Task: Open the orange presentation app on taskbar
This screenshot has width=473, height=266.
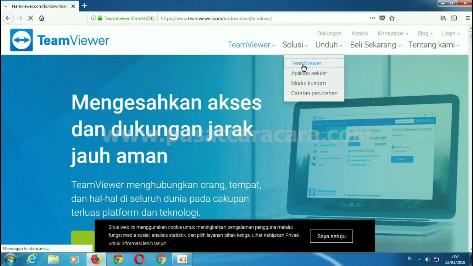Action: 182,259
